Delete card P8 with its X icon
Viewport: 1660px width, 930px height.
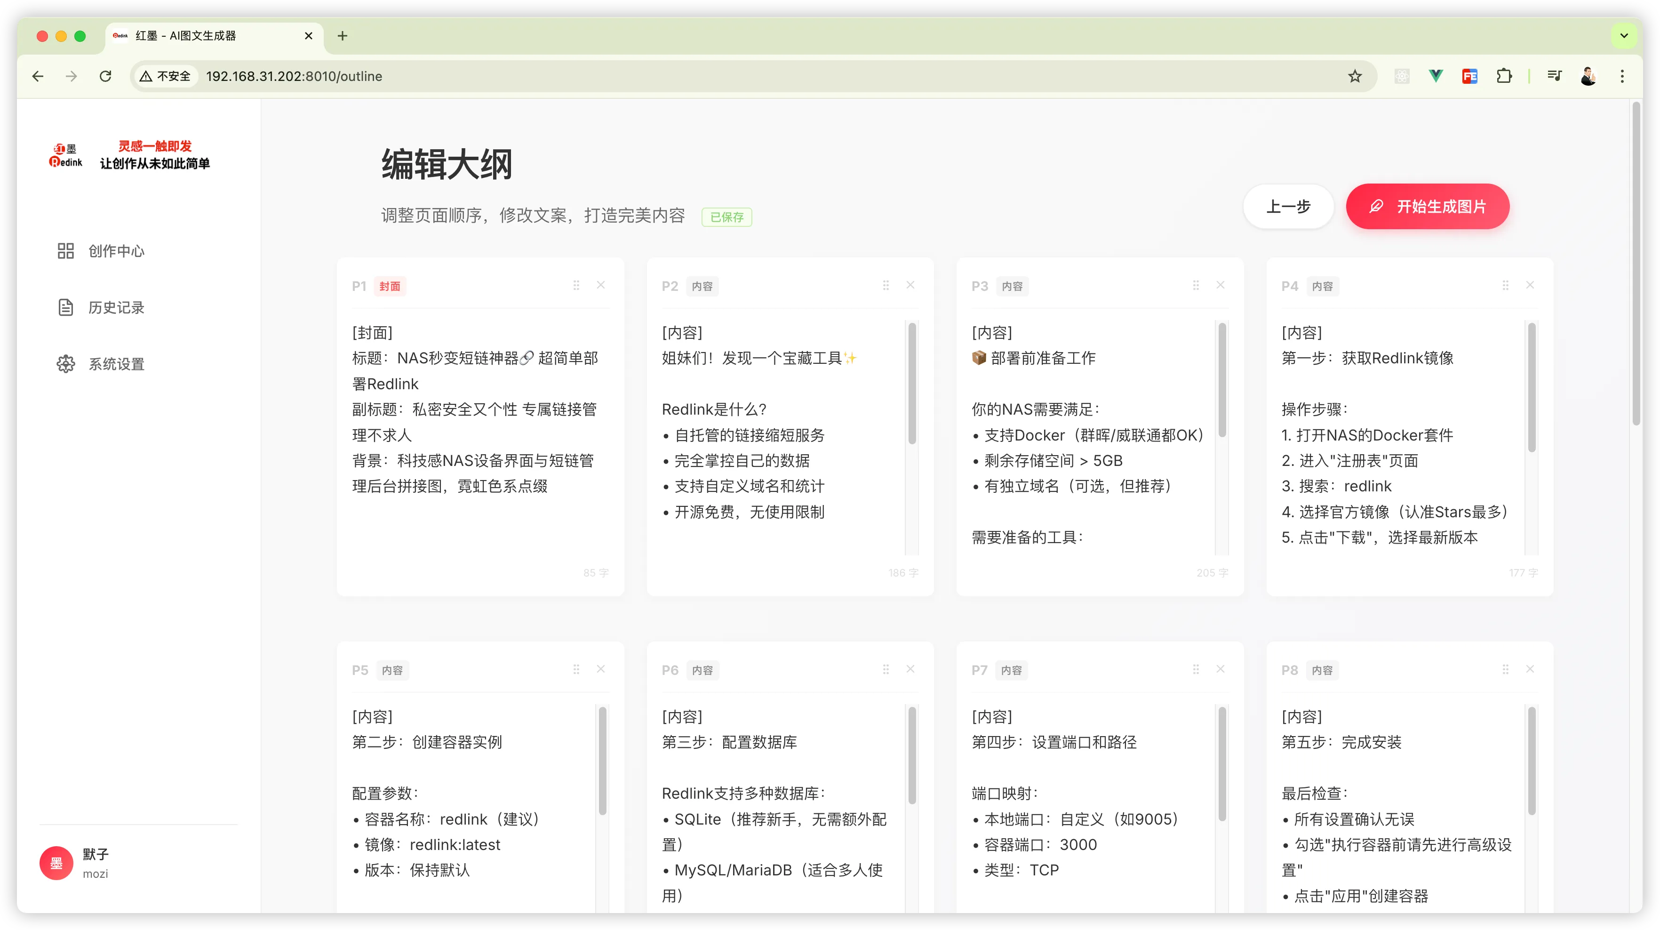coord(1531,669)
